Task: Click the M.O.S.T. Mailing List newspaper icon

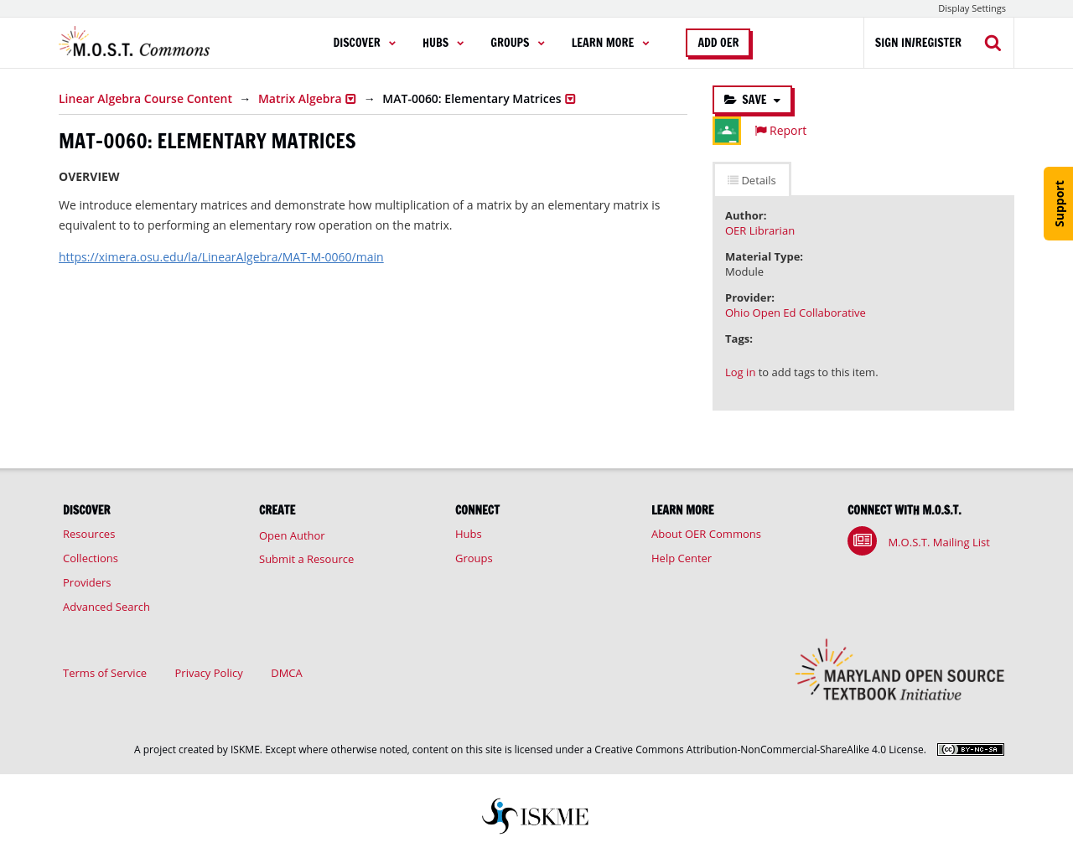Action: coord(862,541)
